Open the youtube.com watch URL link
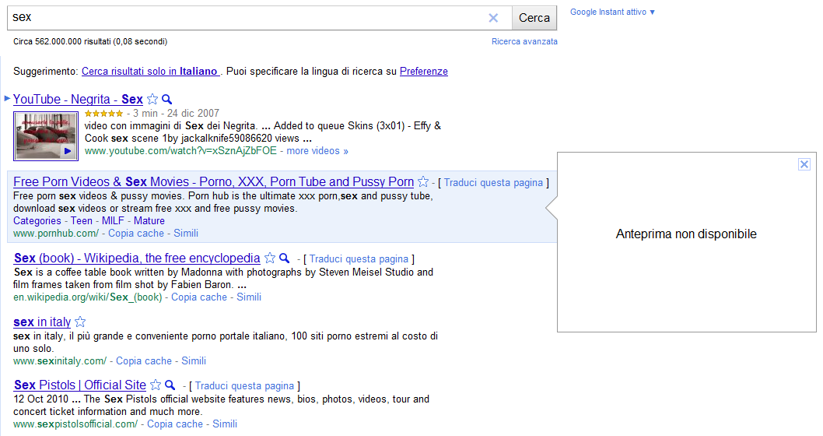This screenshot has width=823, height=436. pos(180,151)
